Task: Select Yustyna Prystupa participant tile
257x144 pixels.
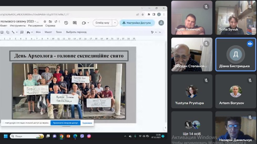Action: coord(192,91)
